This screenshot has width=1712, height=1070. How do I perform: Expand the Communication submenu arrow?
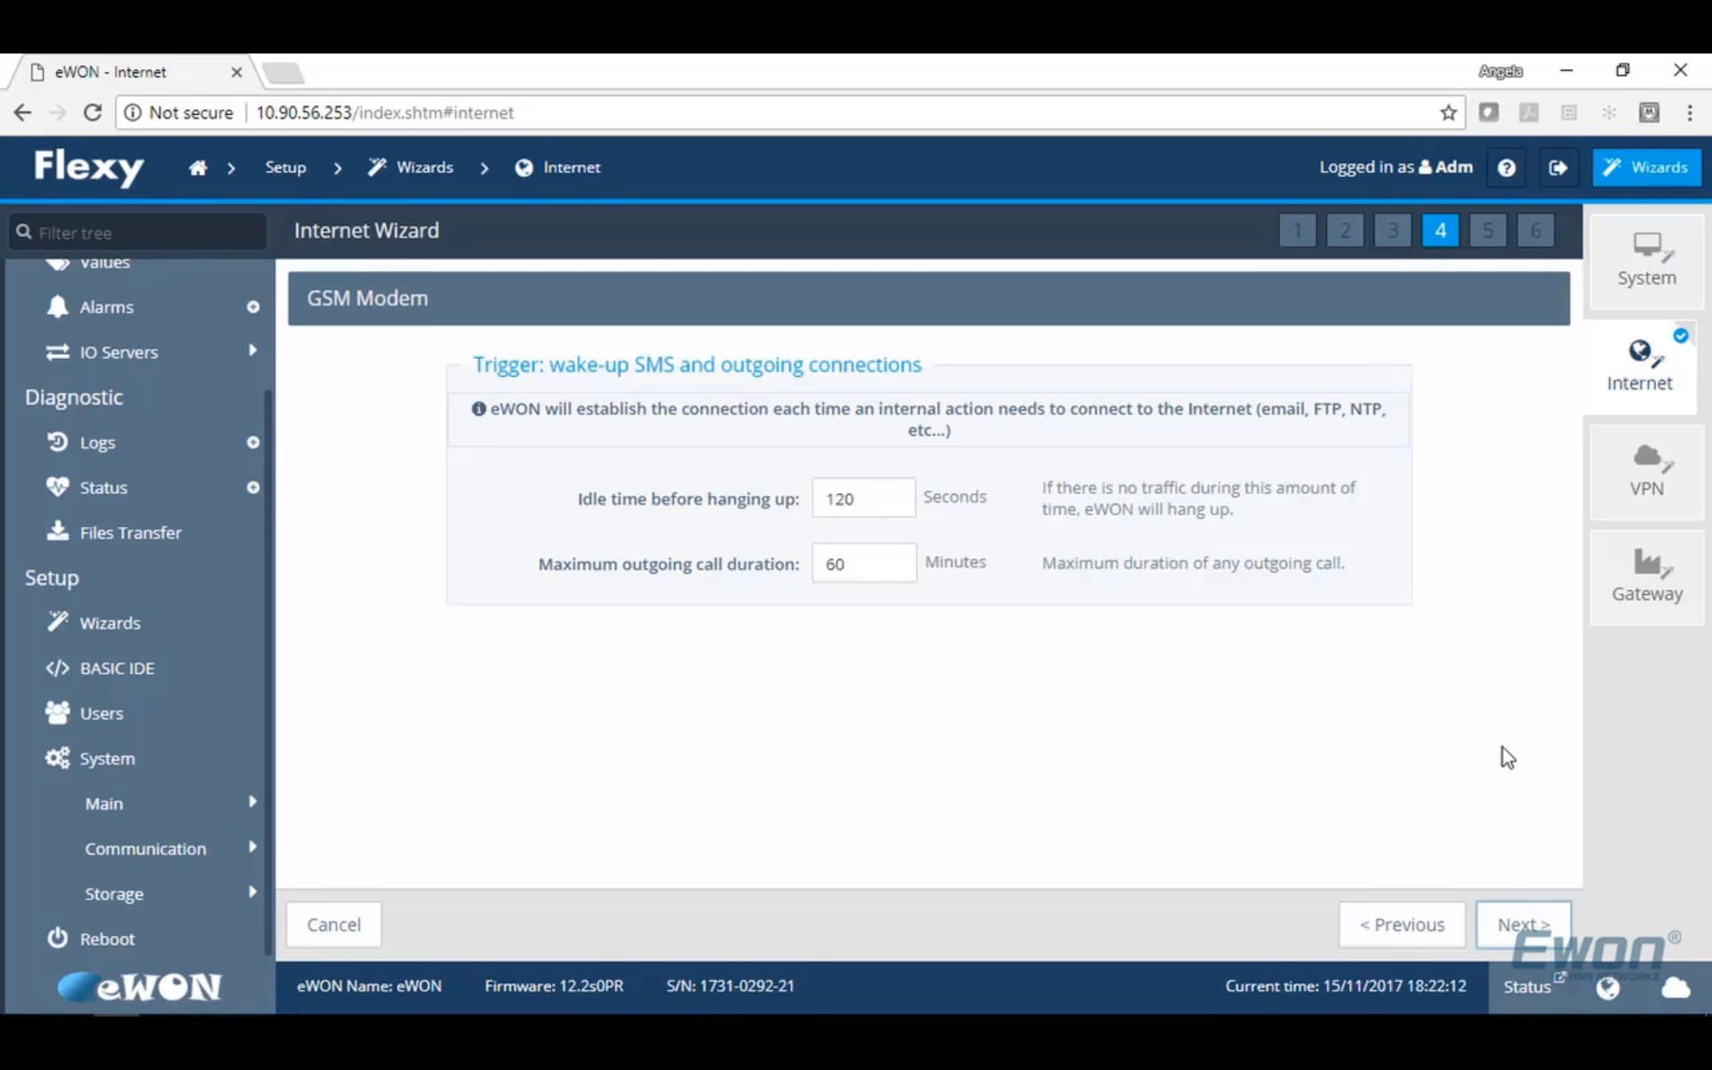click(253, 847)
